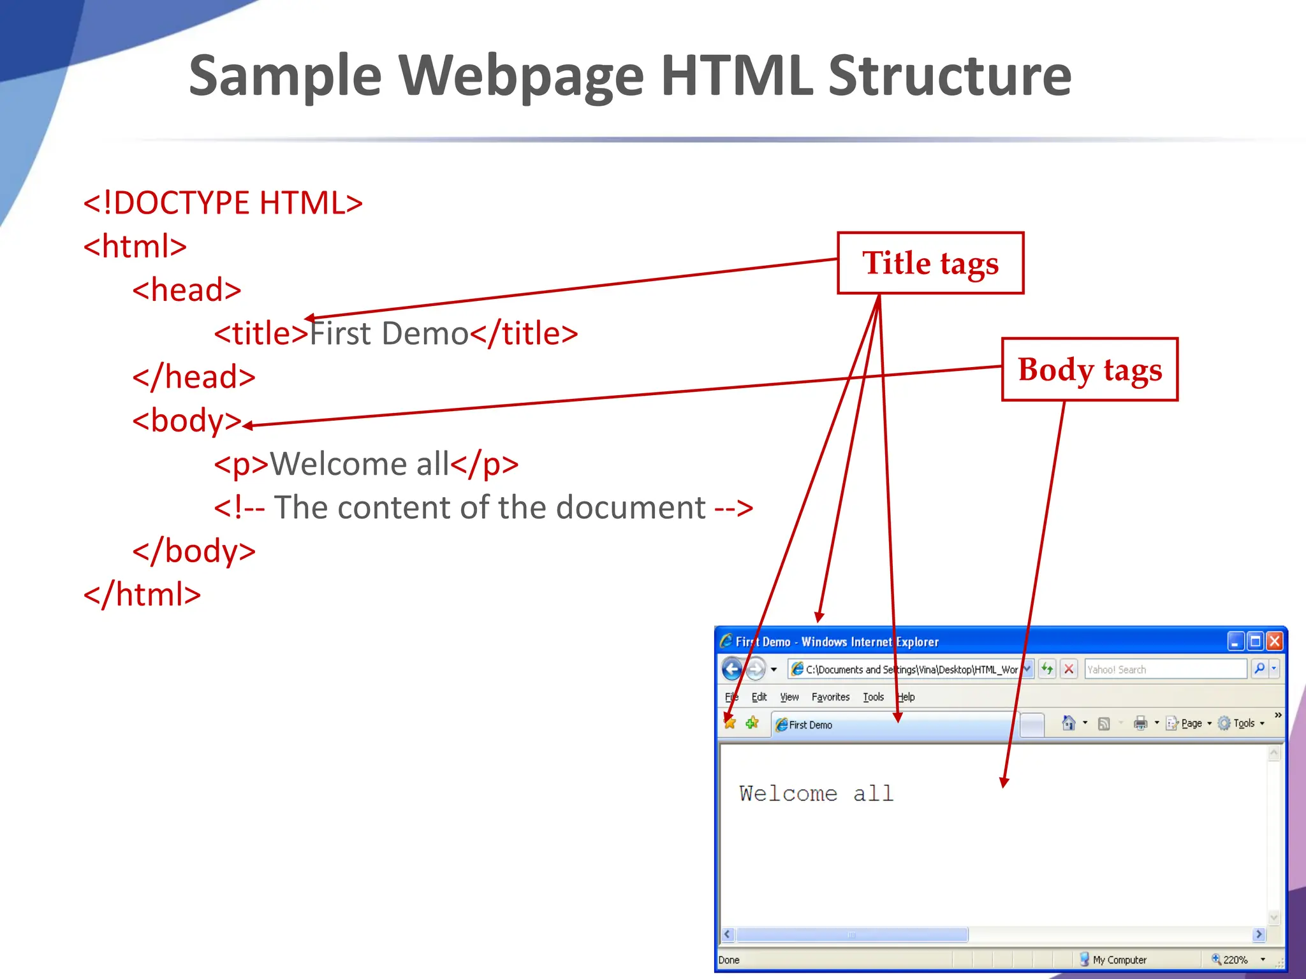
Task: Open the Favorites Center star icon
Action: tap(730, 723)
